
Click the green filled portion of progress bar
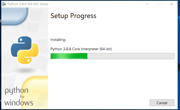[x=80, y=56]
